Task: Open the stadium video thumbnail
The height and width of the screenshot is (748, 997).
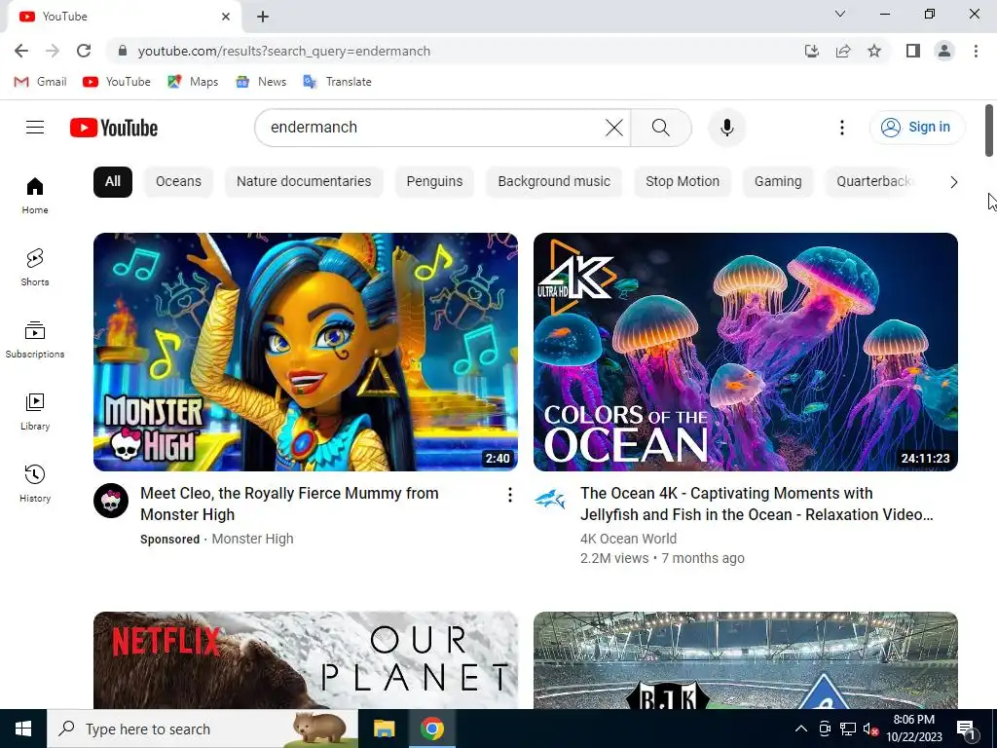Action: [745, 660]
